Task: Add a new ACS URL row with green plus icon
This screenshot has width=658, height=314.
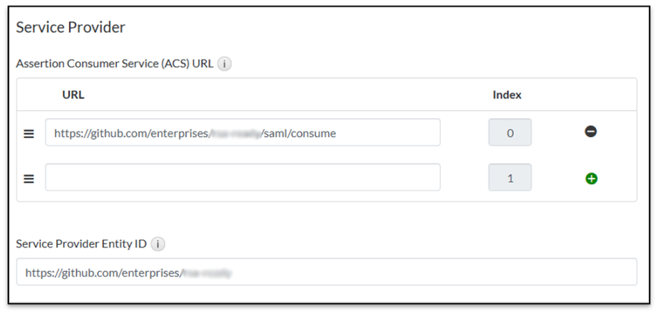Action: tap(591, 178)
